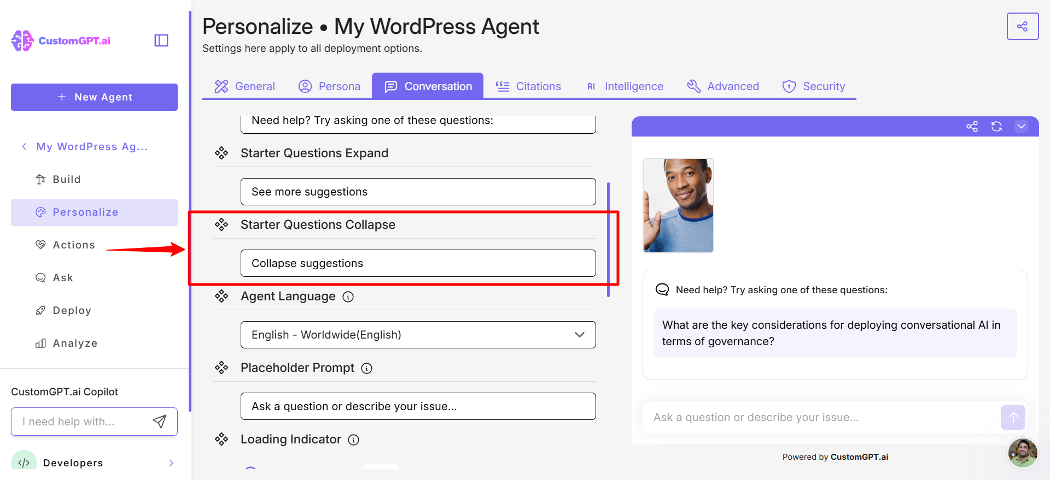The width and height of the screenshot is (1050, 480).
Task: Switch to the Persona tab
Action: coord(329,86)
